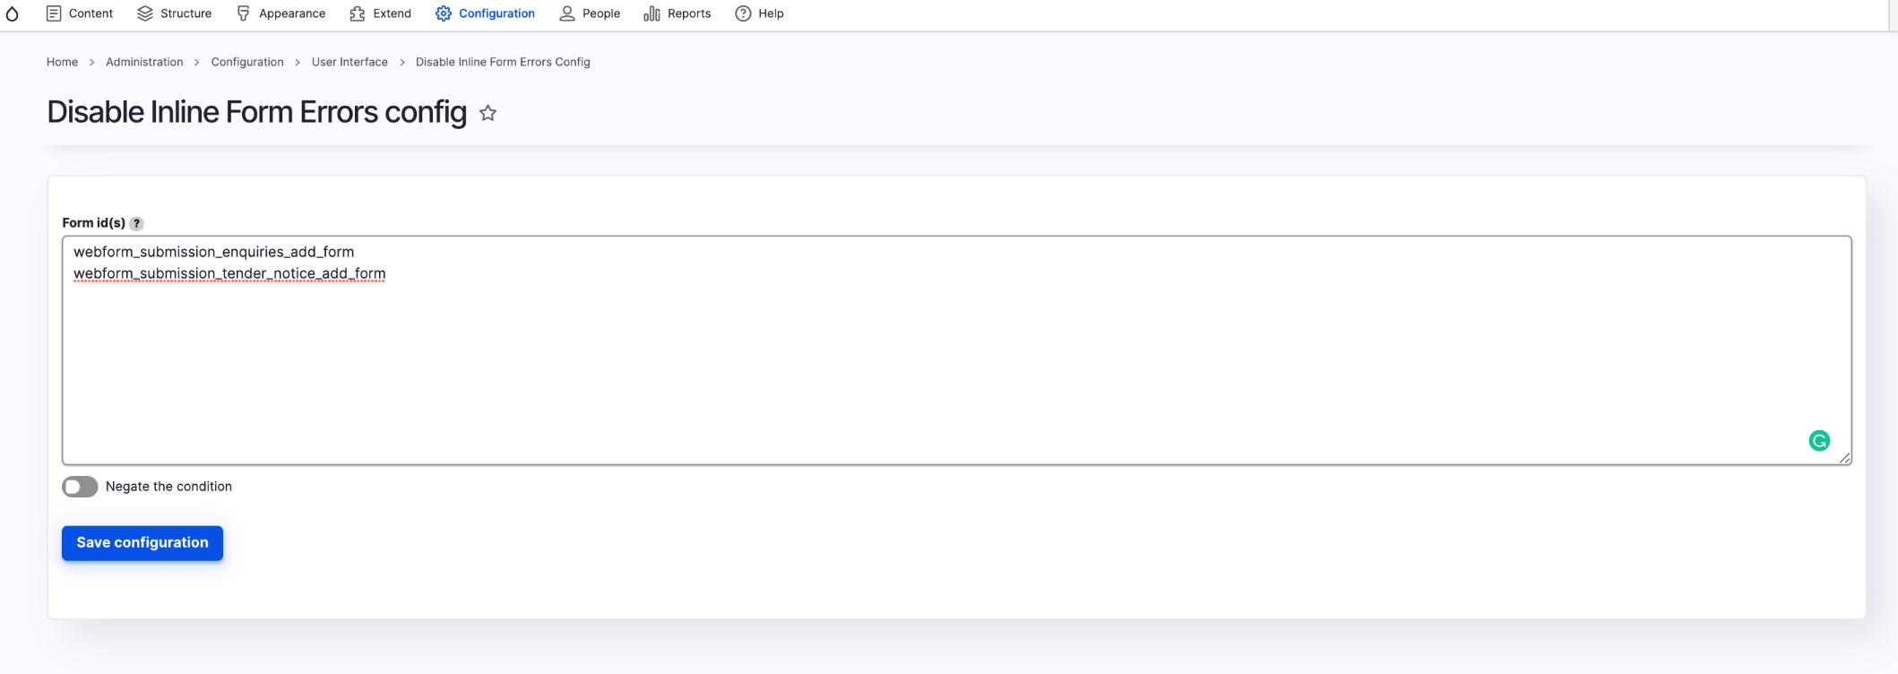Viewport: 1898px width, 674px height.
Task: Click the Extend puzzle piece icon
Action: pyautogui.click(x=358, y=13)
